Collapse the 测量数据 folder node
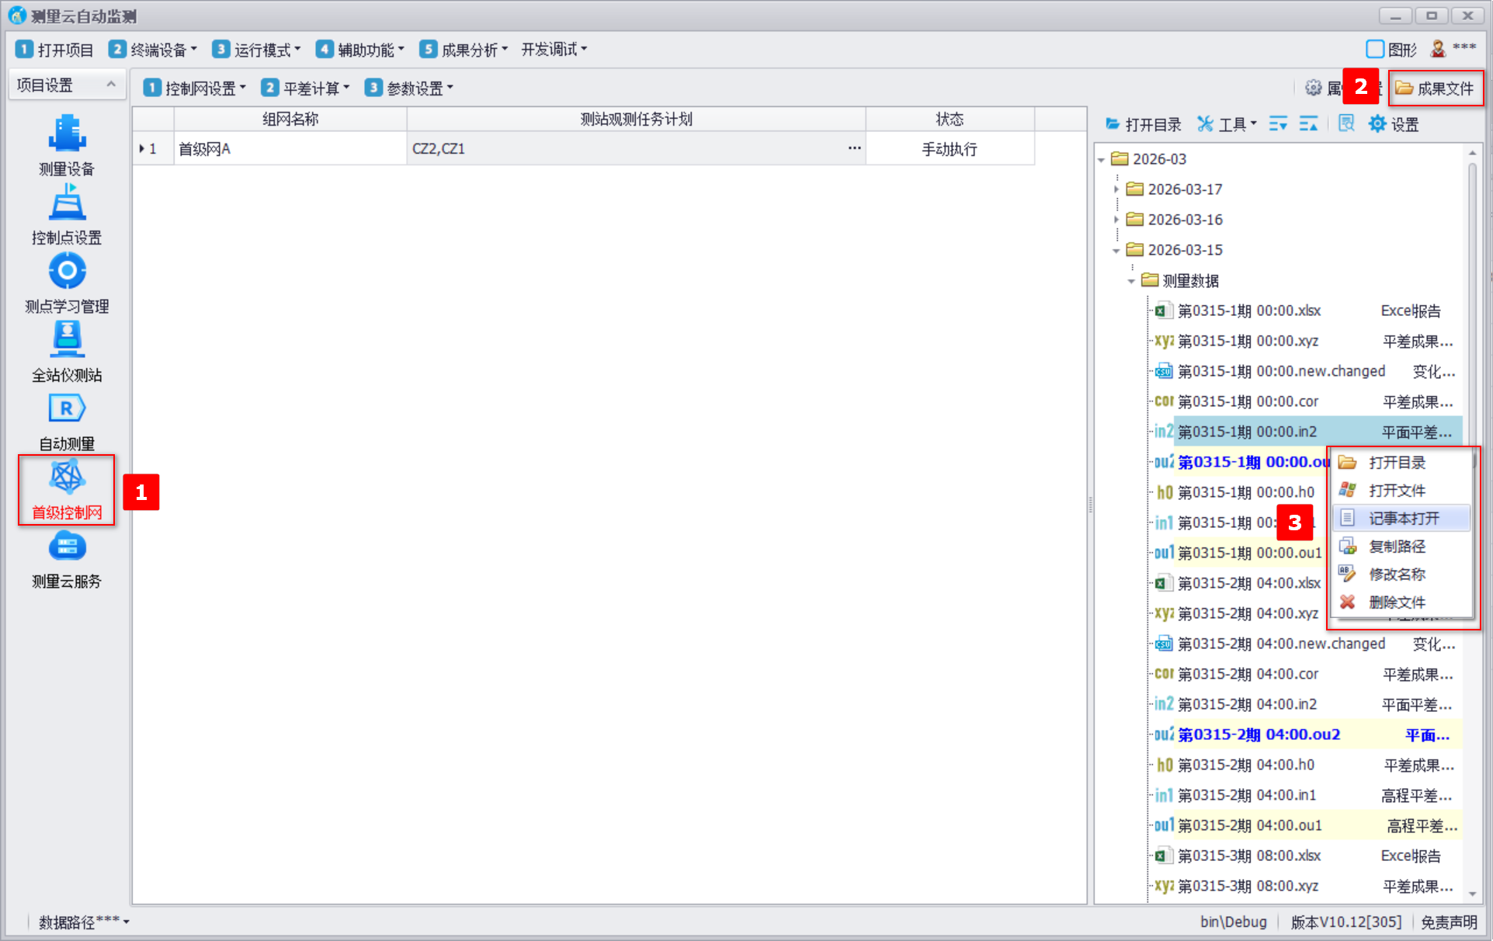 (1131, 281)
